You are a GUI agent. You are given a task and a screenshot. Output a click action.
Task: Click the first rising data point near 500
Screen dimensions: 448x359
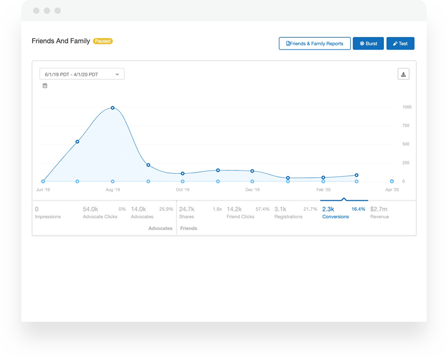tap(77, 142)
